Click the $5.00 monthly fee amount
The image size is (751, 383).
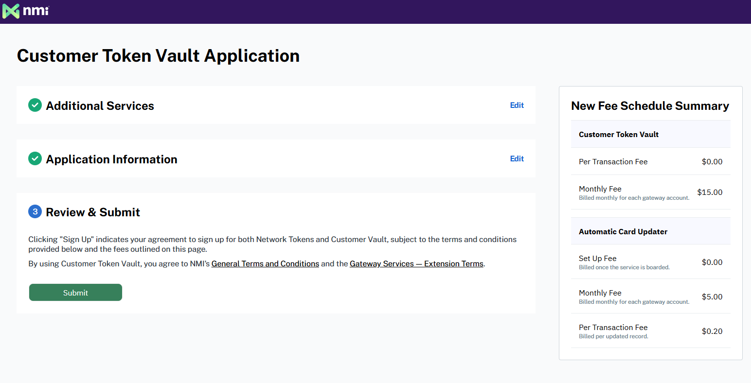pyautogui.click(x=712, y=296)
